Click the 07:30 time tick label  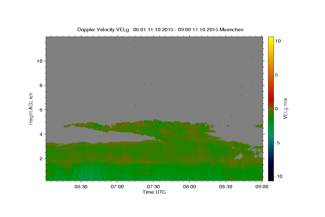(x=153, y=187)
